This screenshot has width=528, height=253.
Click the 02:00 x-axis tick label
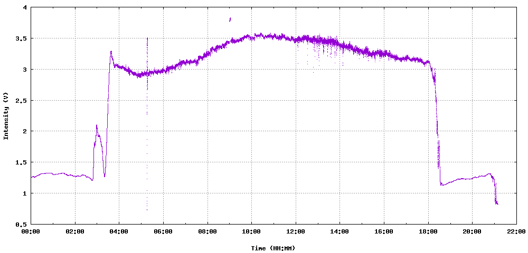[x=75, y=231]
